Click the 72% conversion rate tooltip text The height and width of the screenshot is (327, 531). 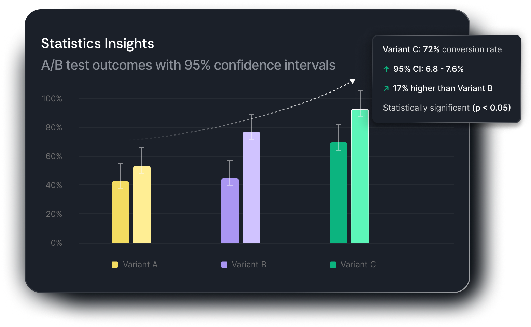[x=442, y=49]
